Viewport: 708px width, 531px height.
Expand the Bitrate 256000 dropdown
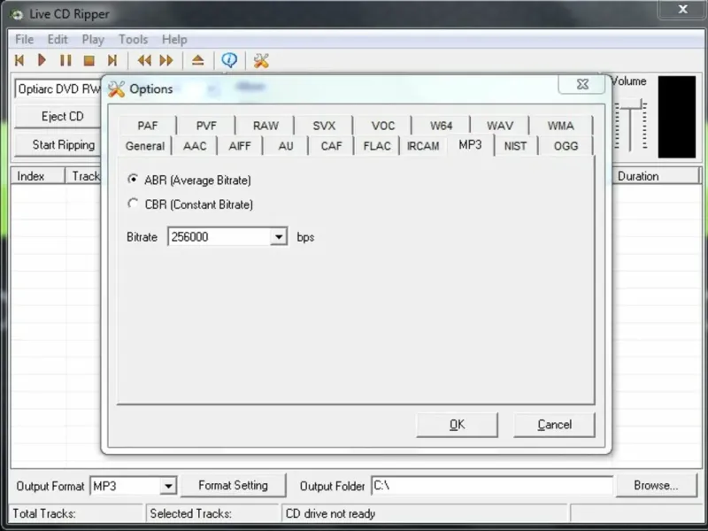(279, 236)
